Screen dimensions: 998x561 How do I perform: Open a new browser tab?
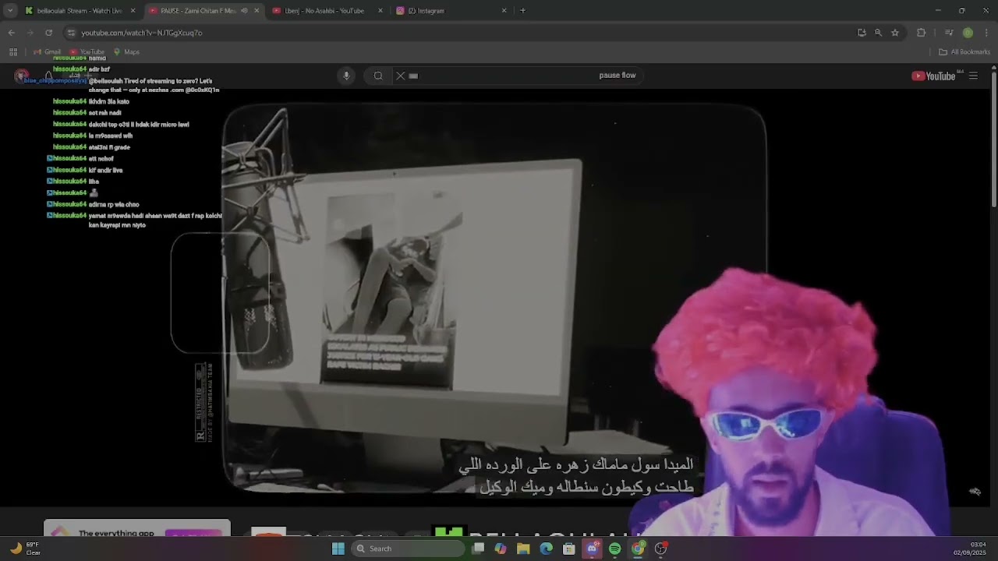tap(522, 11)
